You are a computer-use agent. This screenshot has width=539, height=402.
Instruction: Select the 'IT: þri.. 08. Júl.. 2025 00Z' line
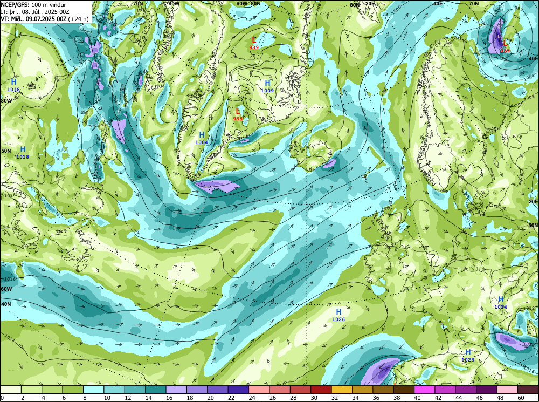(x=35, y=12)
